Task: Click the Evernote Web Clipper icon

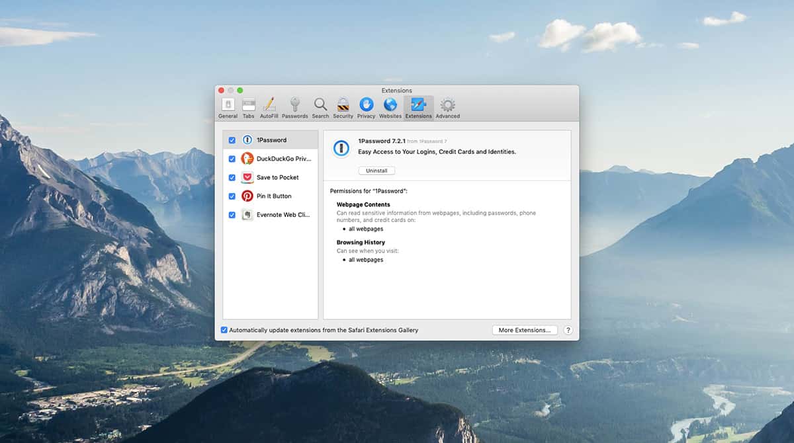Action: [x=247, y=214]
